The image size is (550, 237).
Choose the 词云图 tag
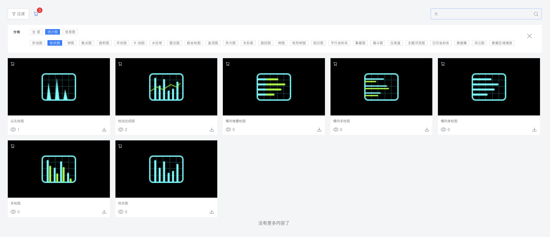[479, 43]
